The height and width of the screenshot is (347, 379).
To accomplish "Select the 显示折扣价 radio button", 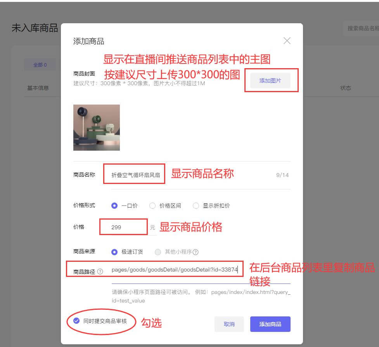I will pyautogui.click(x=196, y=206).
